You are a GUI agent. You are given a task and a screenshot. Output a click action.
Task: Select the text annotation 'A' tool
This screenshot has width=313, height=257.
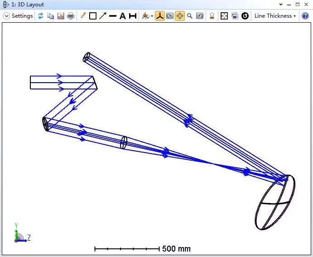click(123, 16)
